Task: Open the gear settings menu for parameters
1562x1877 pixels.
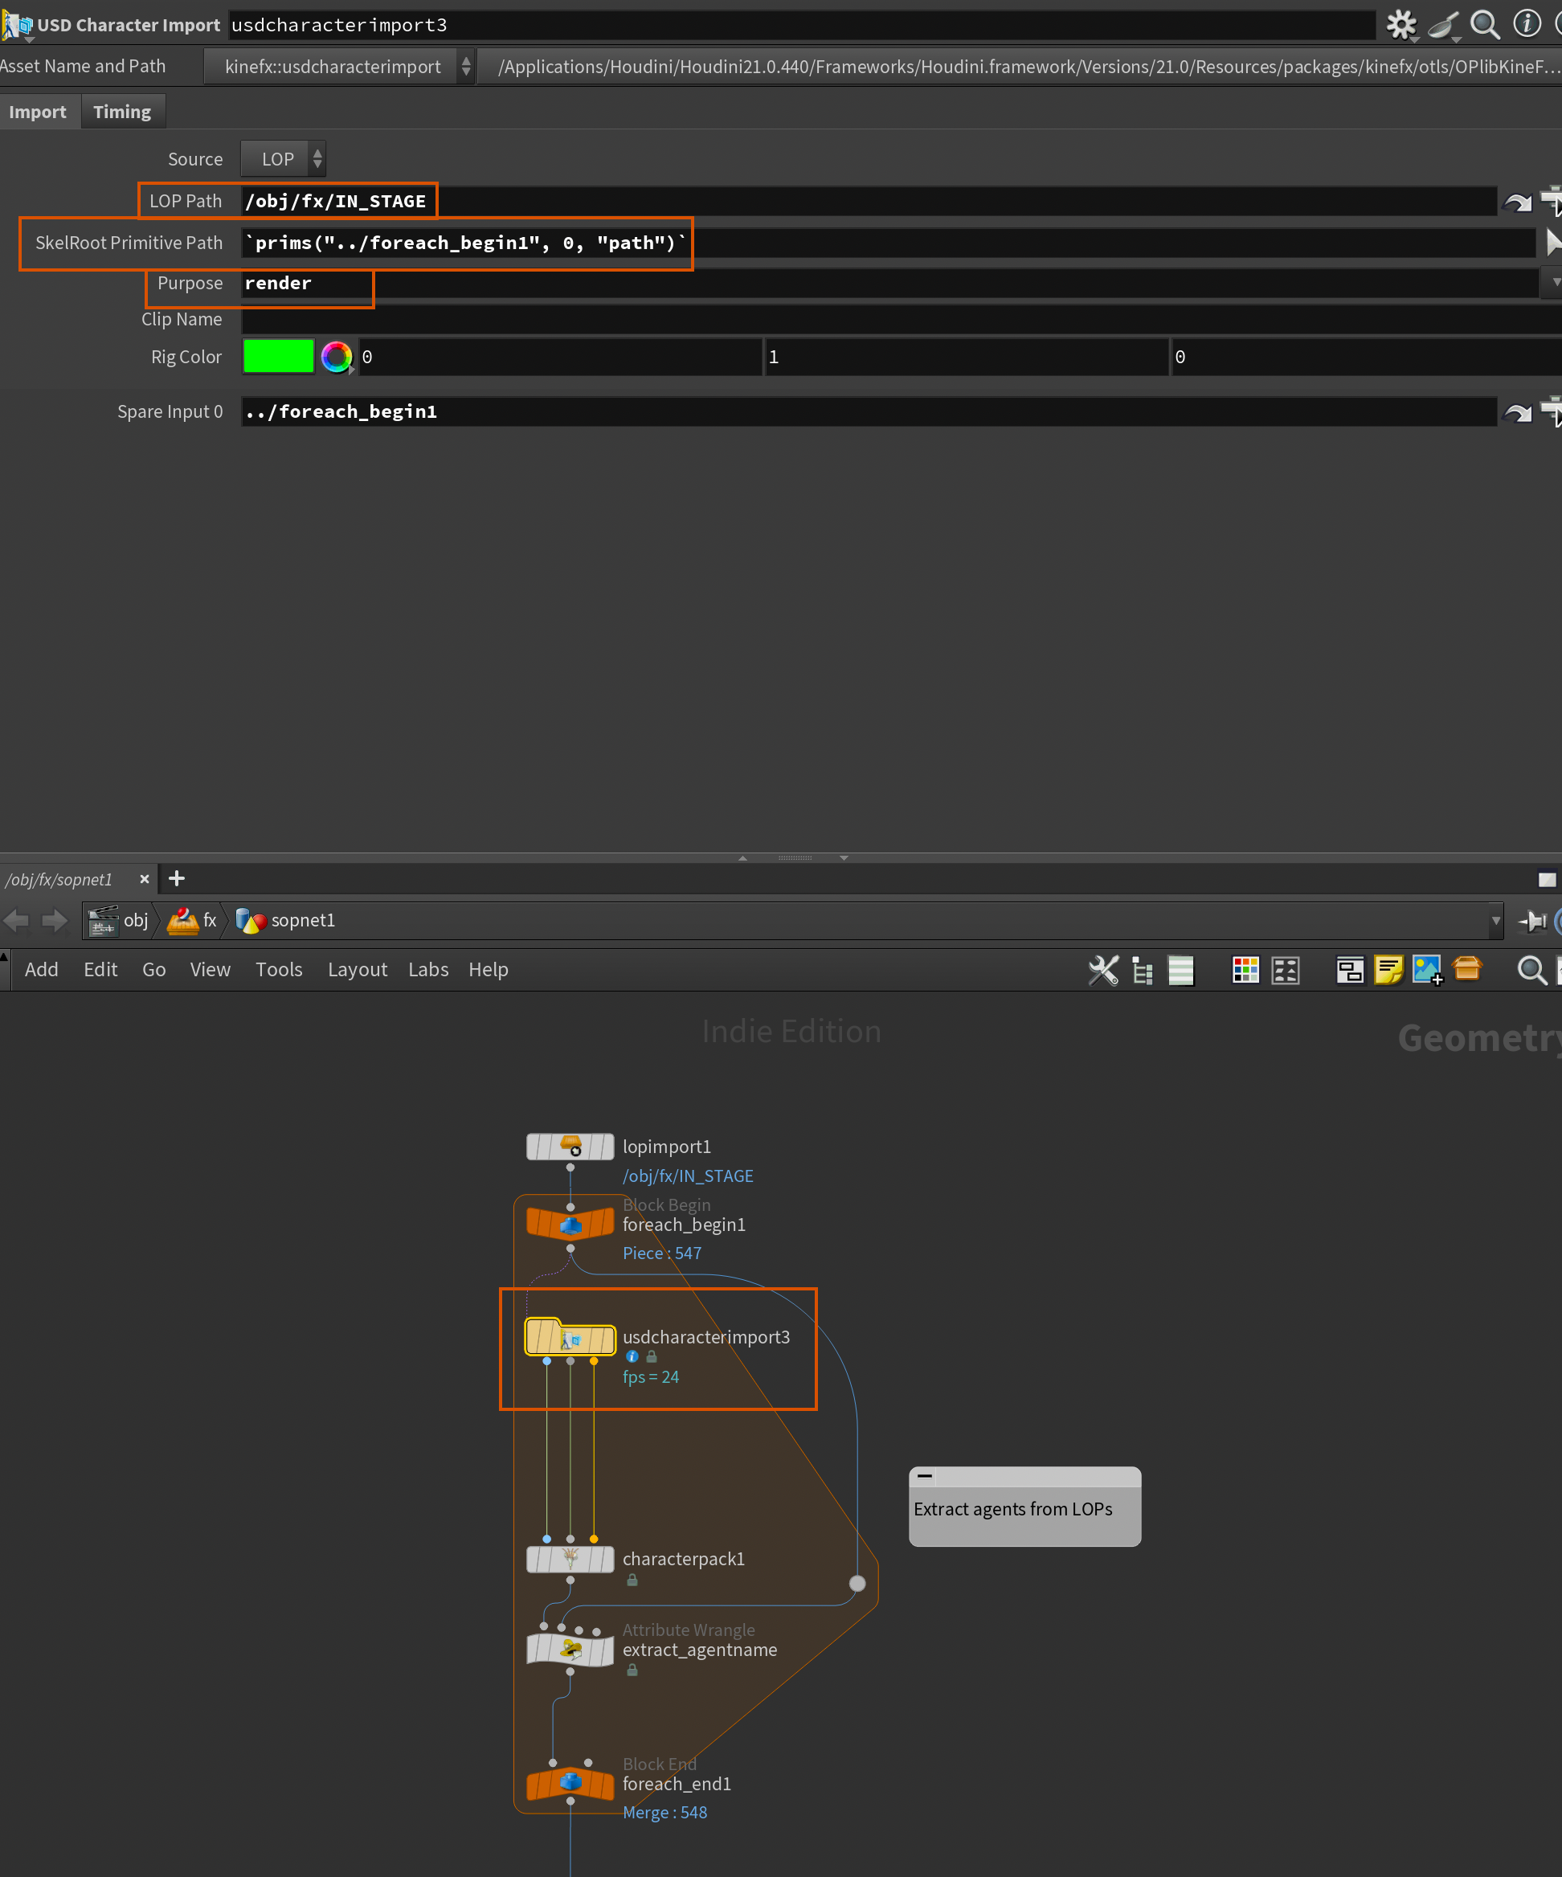Action: tap(1401, 24)
